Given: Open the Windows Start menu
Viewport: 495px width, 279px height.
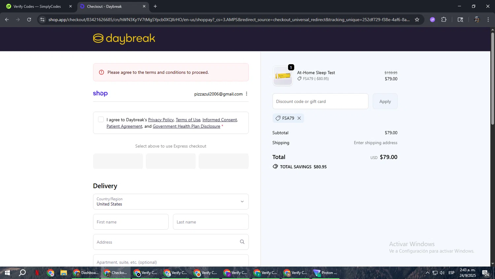Looking at the screenshot, I should [7, 273].
